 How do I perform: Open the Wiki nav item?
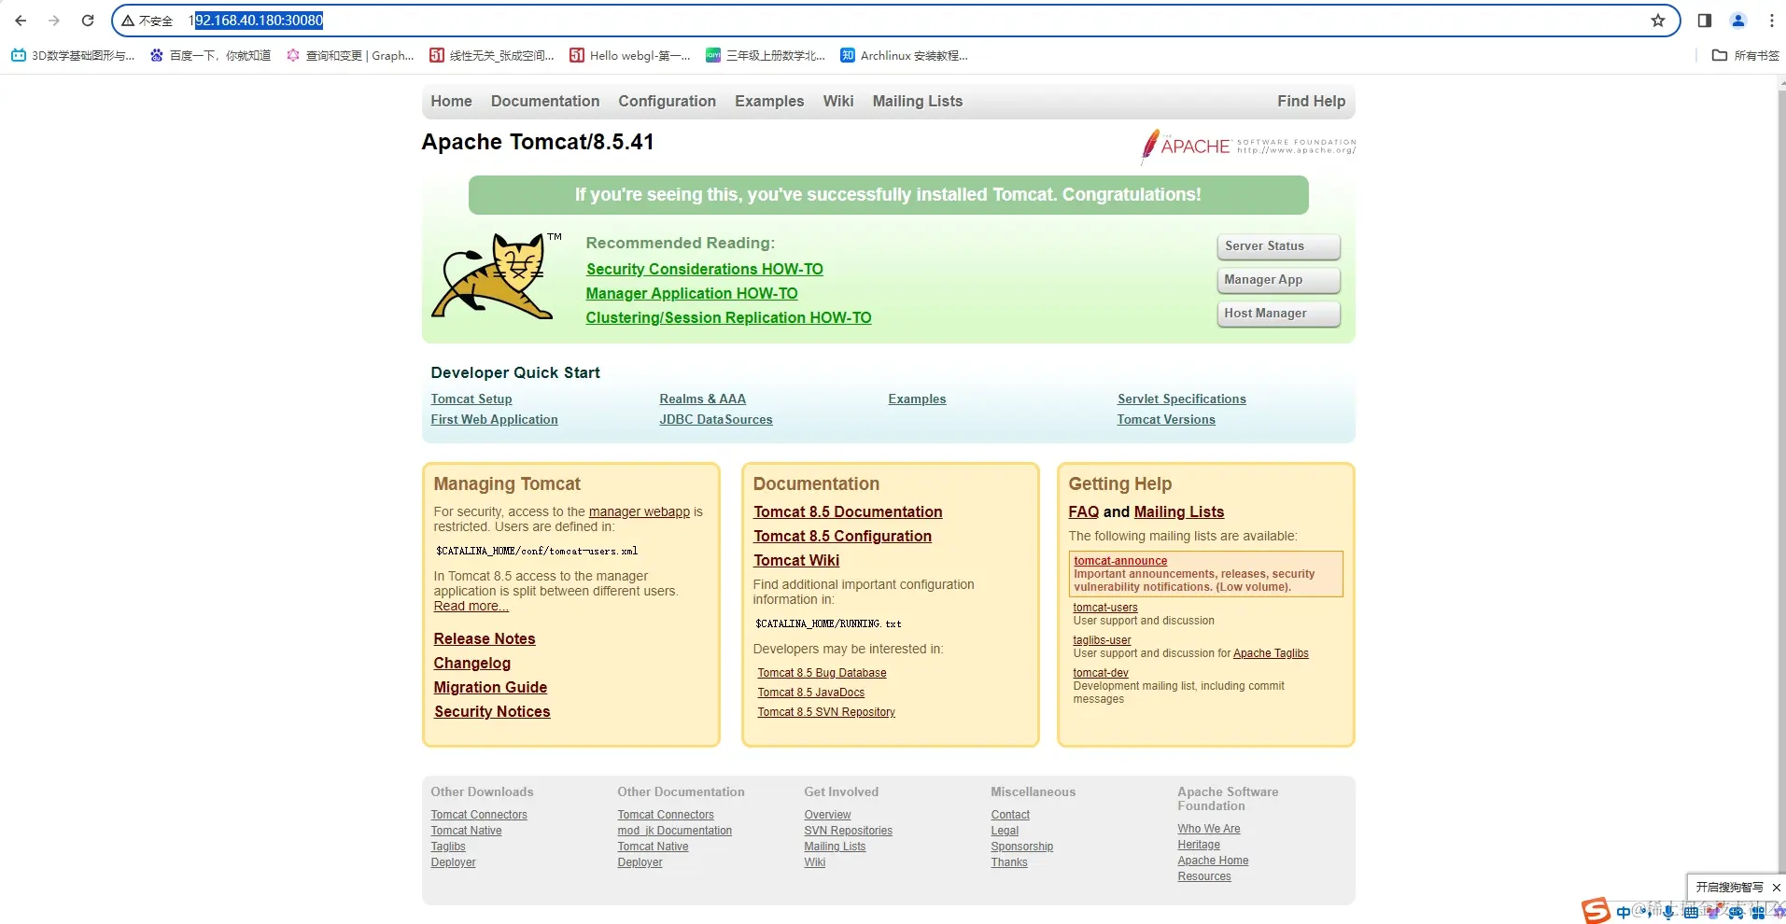pyautogui.click(x=838, y=102)
